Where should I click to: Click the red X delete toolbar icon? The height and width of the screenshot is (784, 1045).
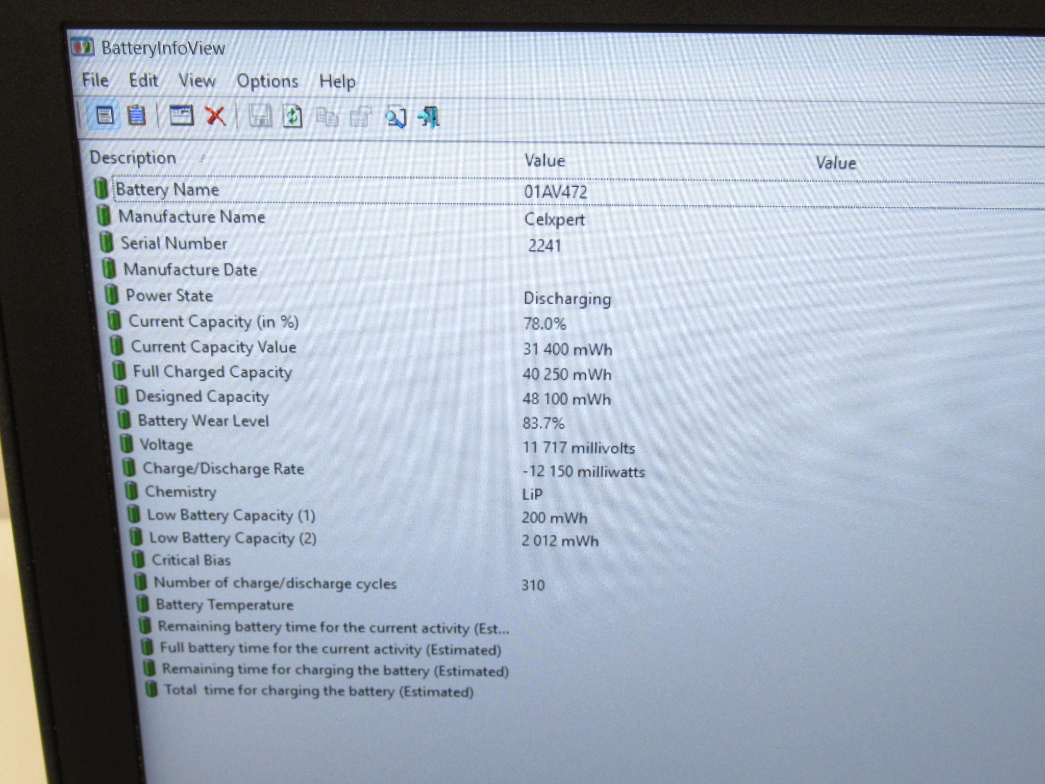[x=215, y=116]
